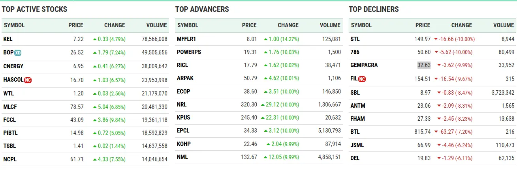This screenshot has width=517, height=170.
Task: Click the red down arrow for BTL
Action: (436, 132)
